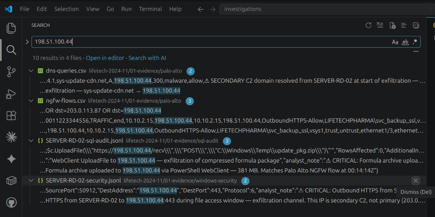This screenshot has height=217, width=435.
Task: Collapse SERVER-RD-02-security.jsonl results group
Action: [x=31, y=181]
